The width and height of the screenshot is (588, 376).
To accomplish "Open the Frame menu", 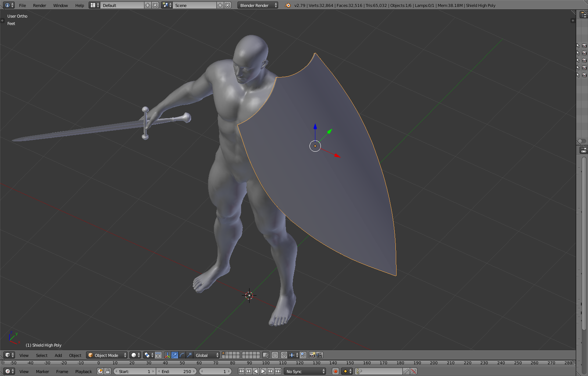I will coord(62,372).
